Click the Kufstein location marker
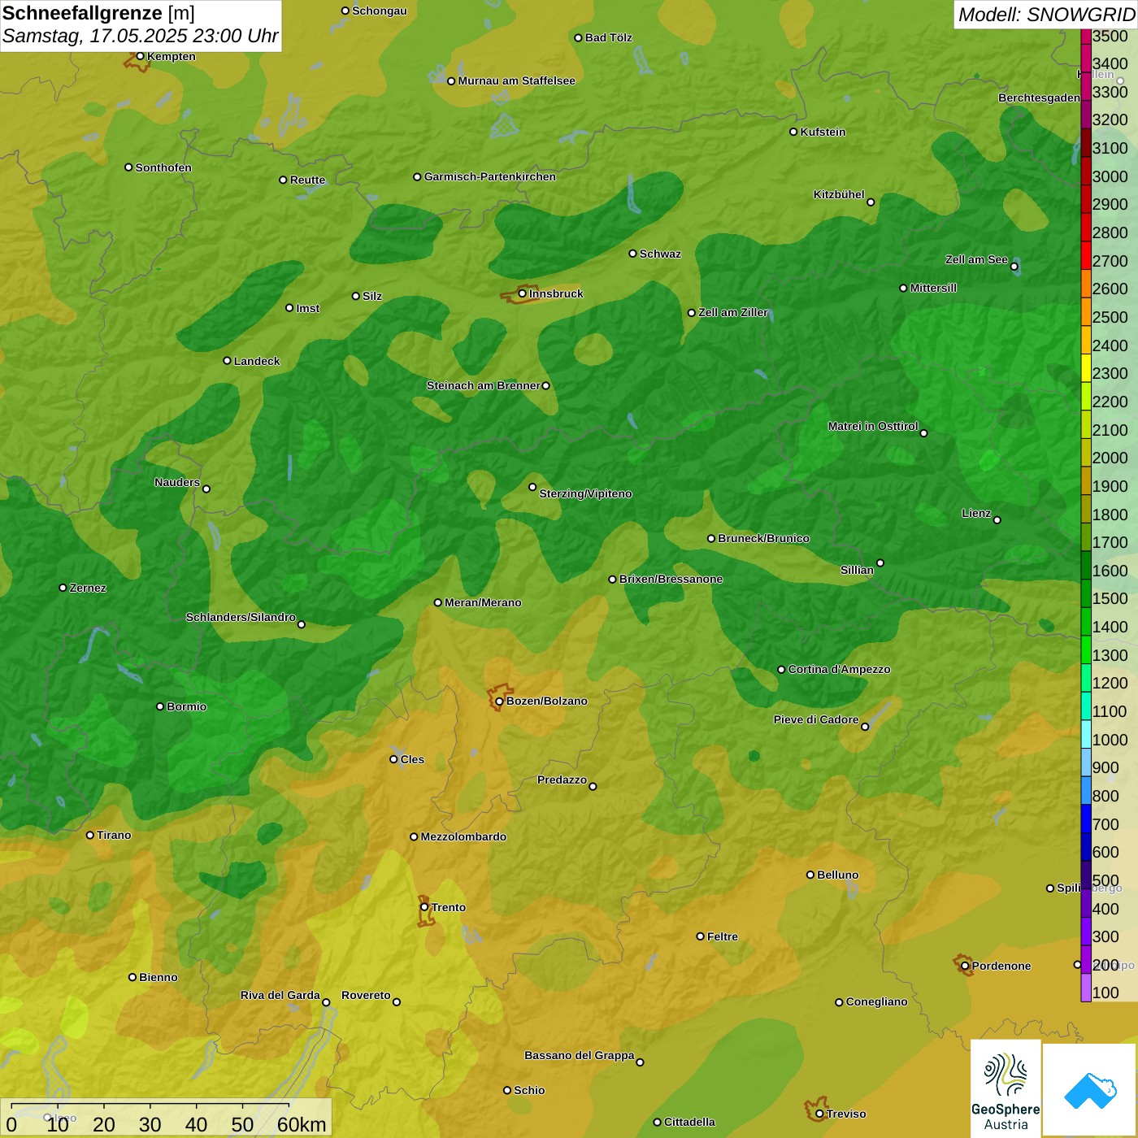The width and height of the screenshot is (1138, 1138). (793, 132)
